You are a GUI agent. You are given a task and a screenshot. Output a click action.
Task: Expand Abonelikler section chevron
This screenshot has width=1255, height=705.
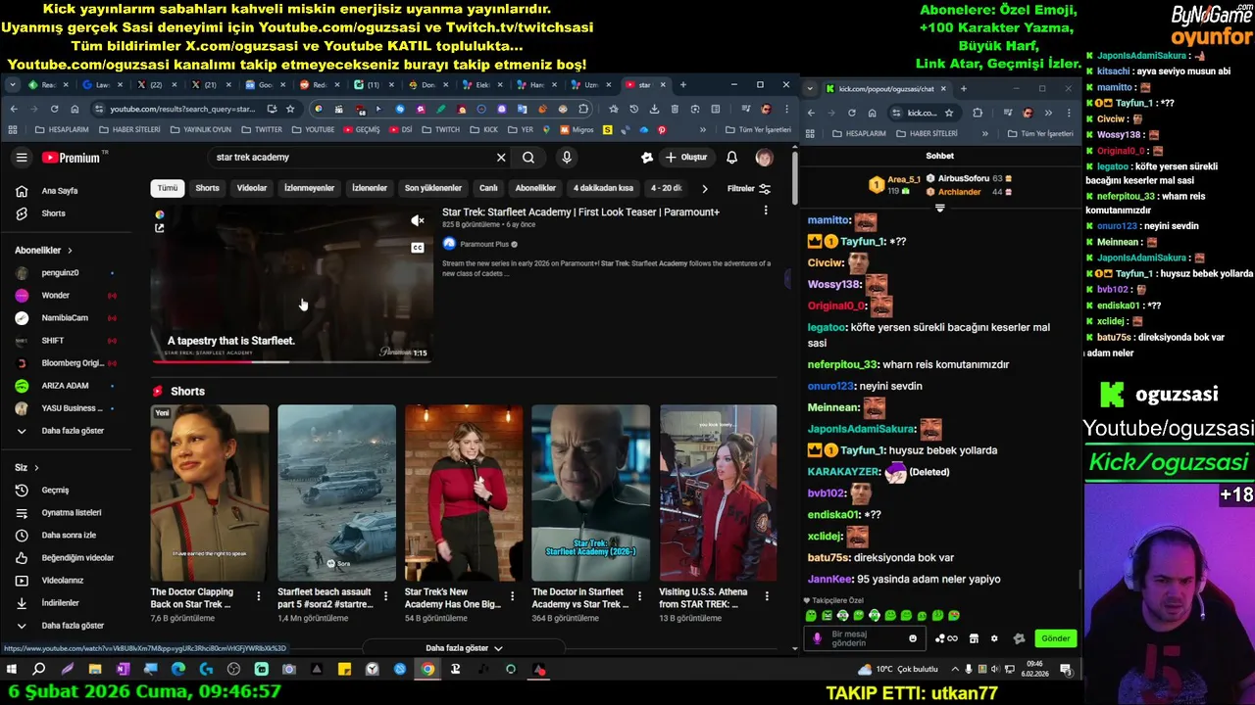click(x=70, y=251)
